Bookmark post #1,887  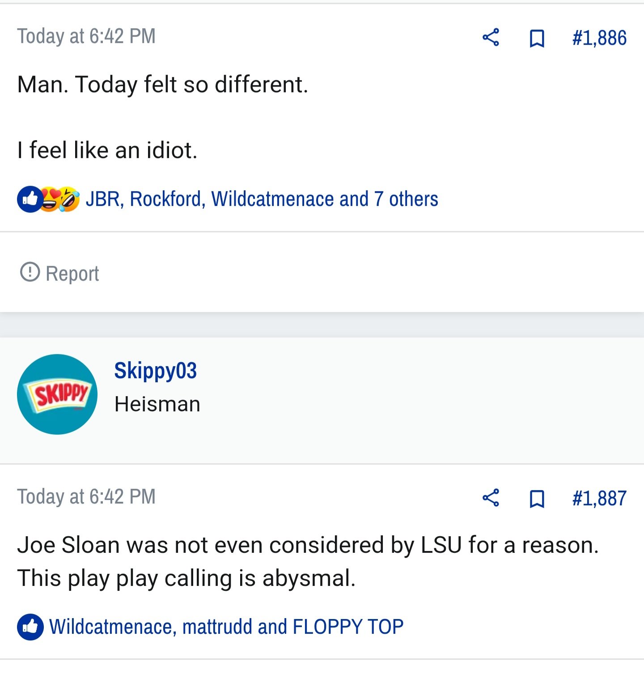tap(537, 499)
